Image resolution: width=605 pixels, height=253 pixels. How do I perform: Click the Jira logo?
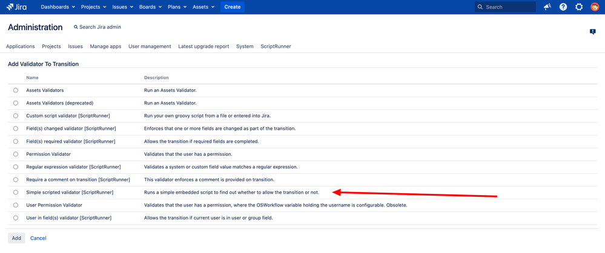tap(16, 7)
